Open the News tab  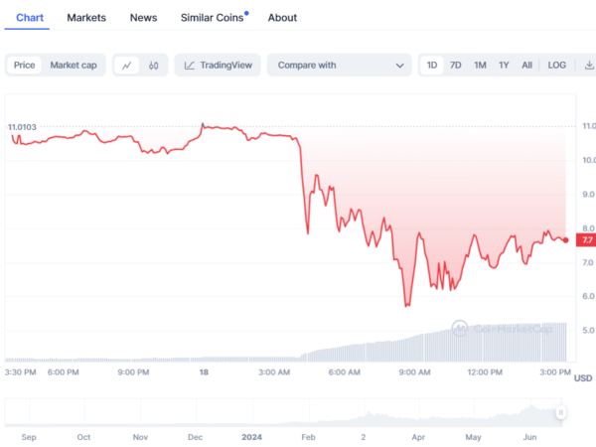coord(143,18)
